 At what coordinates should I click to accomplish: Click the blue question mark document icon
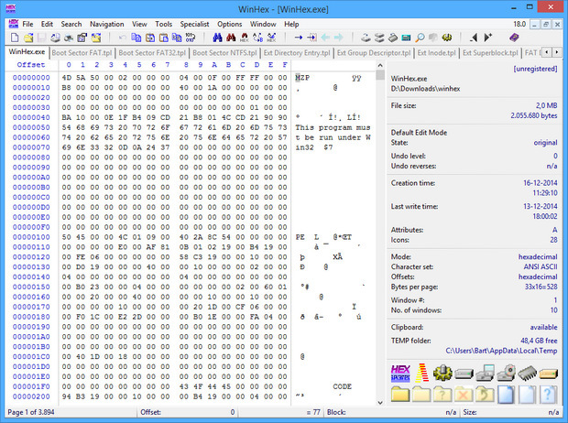click(x=548, y=394)
